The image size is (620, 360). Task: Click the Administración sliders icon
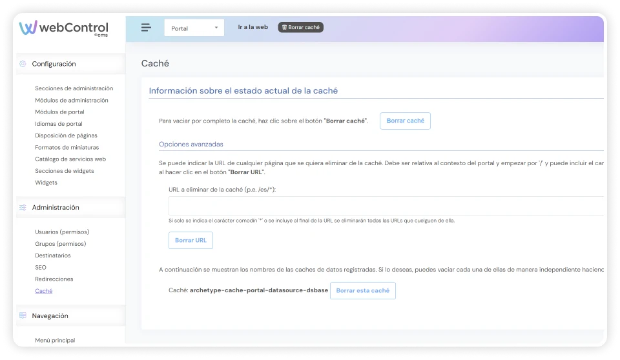(23, 208)
